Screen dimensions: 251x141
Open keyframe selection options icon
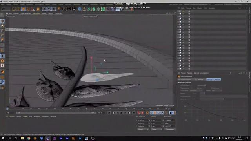[147, 113]
